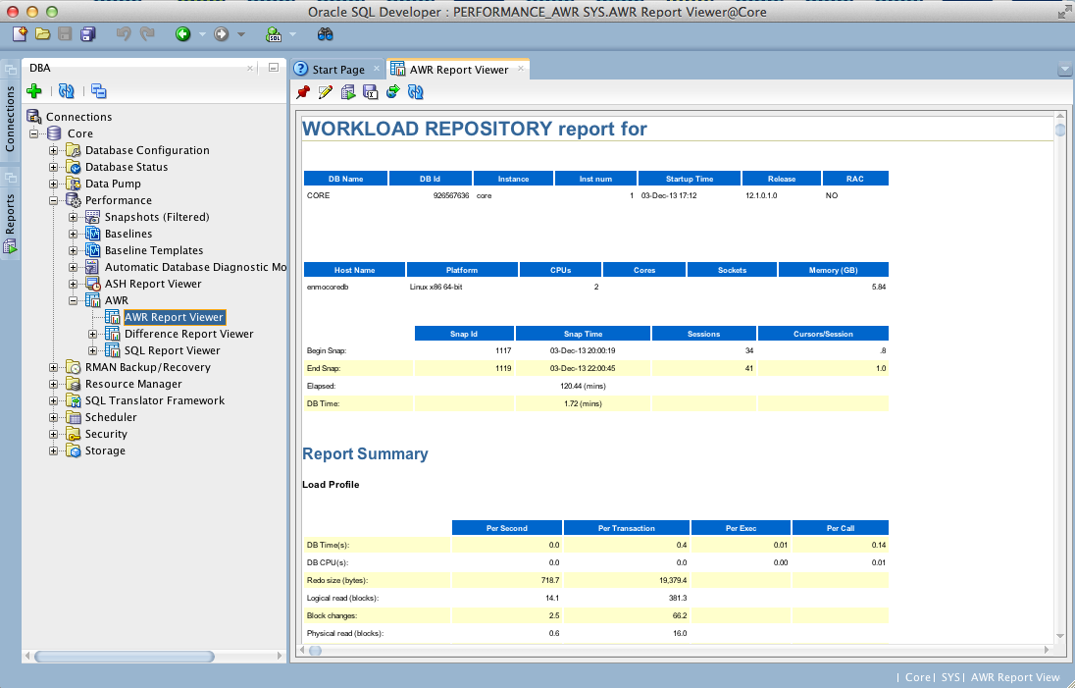Collapse the Core connection node
Image resolution: width=1075 pixels, height=688 pixels.
click(x=33, y=133)
